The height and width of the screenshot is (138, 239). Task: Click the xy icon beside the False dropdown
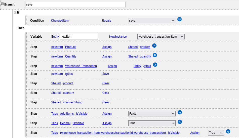(x=180, y=112)
